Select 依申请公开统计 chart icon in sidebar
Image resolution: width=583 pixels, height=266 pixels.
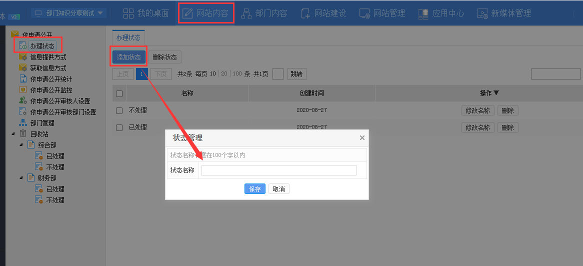[22, 79]
